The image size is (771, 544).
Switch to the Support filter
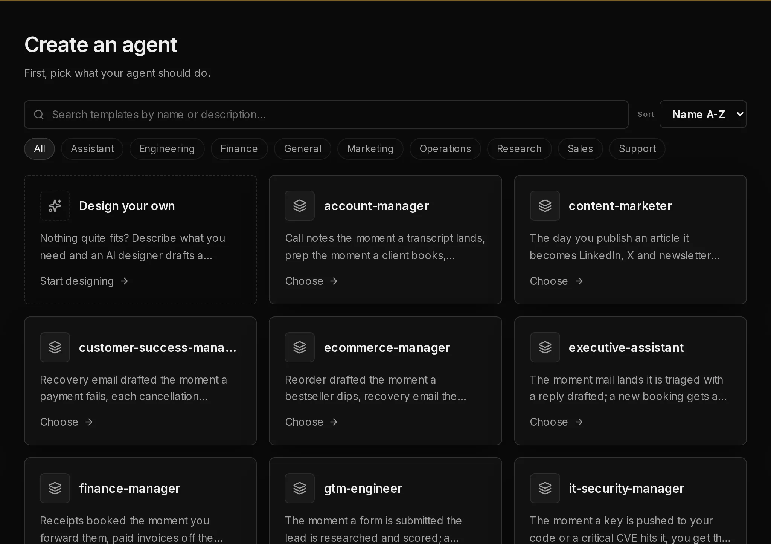coord(637,149)
